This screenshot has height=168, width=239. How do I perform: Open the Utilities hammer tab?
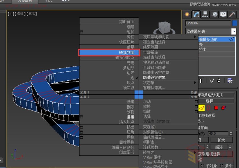232,14
